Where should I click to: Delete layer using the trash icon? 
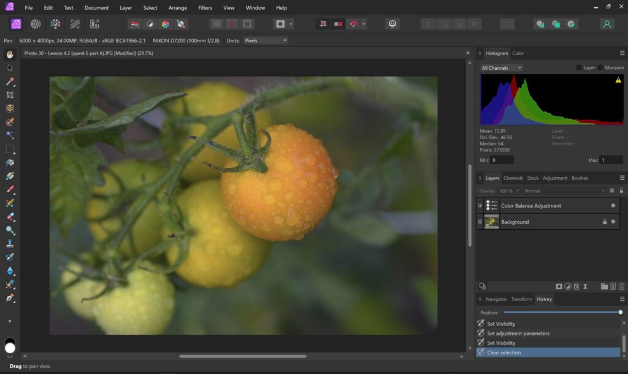pyautogui.click(x=622, y=286)
